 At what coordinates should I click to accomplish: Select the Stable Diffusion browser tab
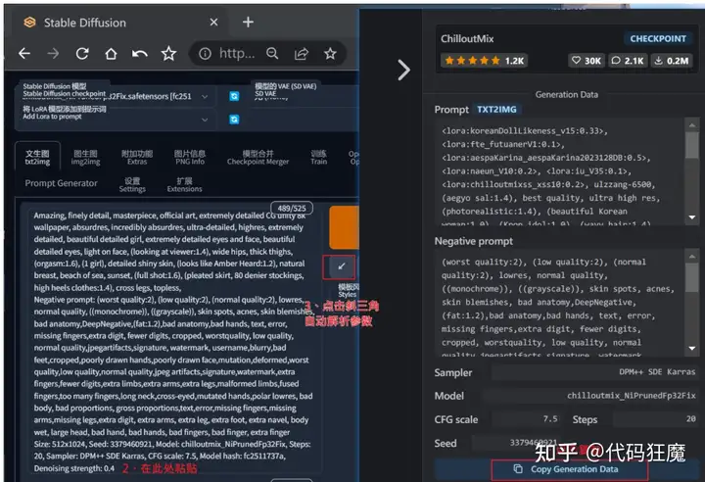[119, 23]
